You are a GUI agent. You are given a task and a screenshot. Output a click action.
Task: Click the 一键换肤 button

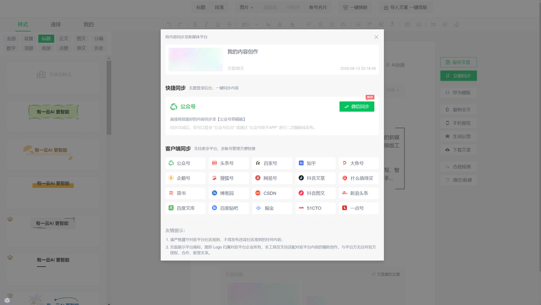pyautogui.click(x=355, y=7)
